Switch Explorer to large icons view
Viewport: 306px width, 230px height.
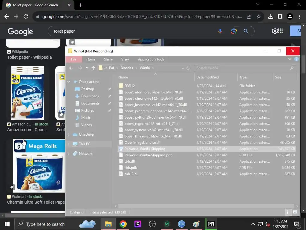pyautogui.click(x=295, y=212)
